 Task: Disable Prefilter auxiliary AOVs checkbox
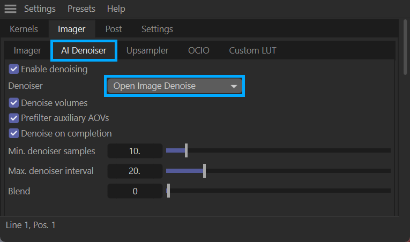(x=14, y=118)
